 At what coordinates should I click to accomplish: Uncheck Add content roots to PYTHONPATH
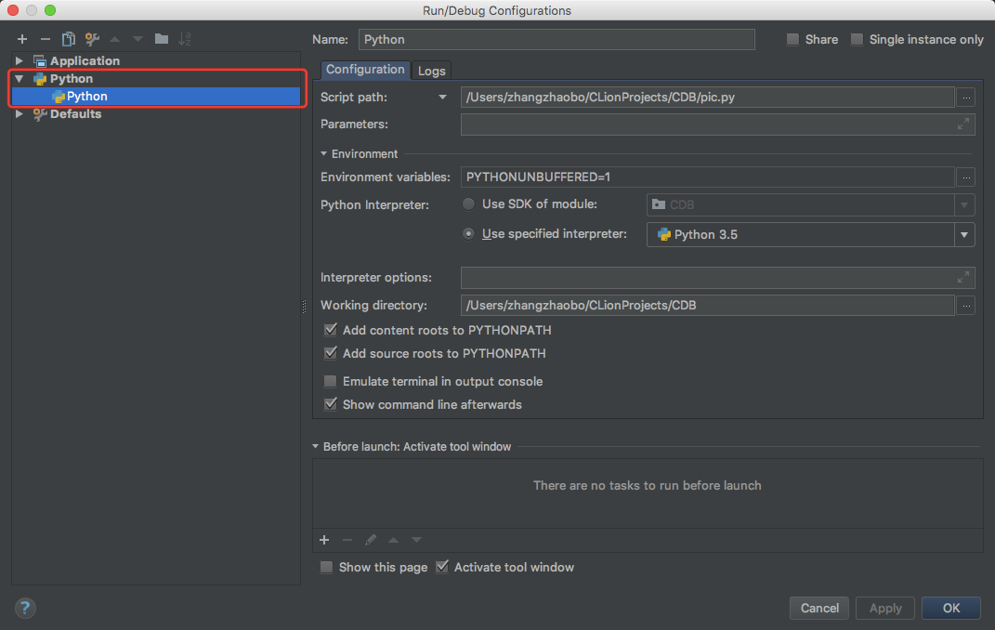(x=330, y=330)
